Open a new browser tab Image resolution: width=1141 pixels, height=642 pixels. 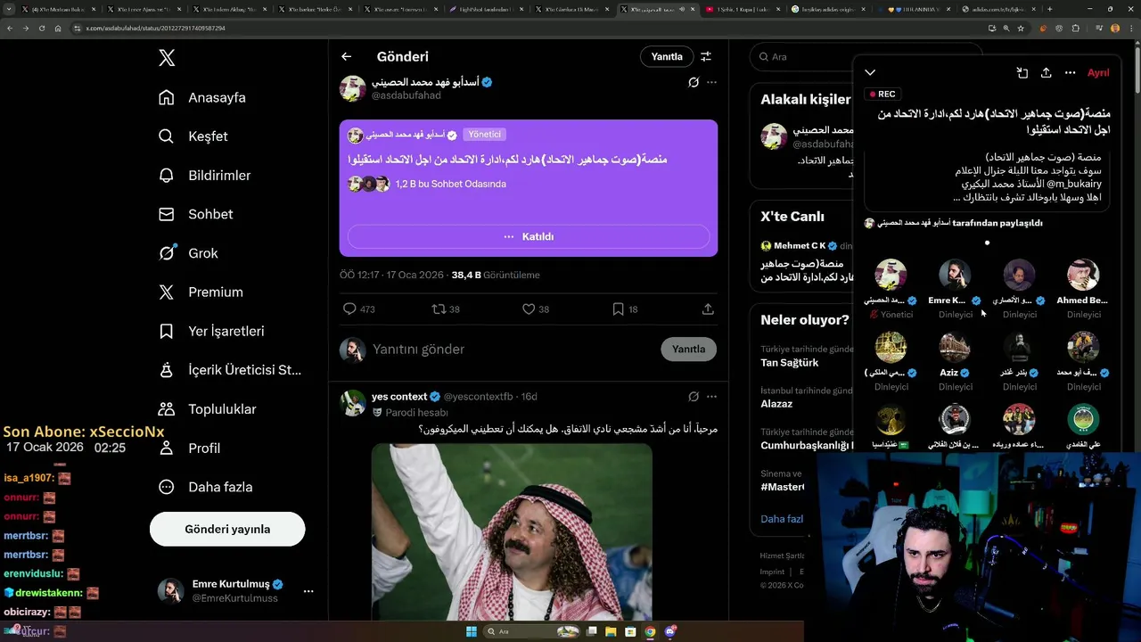[1049, 9]
